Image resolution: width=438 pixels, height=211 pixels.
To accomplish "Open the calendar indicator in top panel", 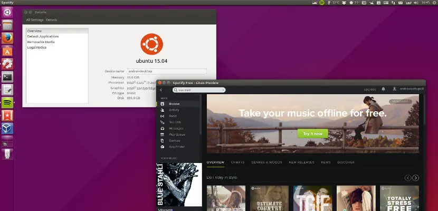I will (378, 3).
